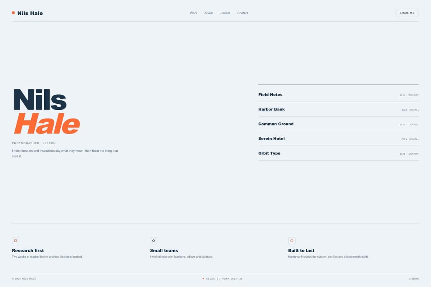Click the 'I work directly with founders' text
This screenshot has width=431, height=287.
click(x=181, y=257)
